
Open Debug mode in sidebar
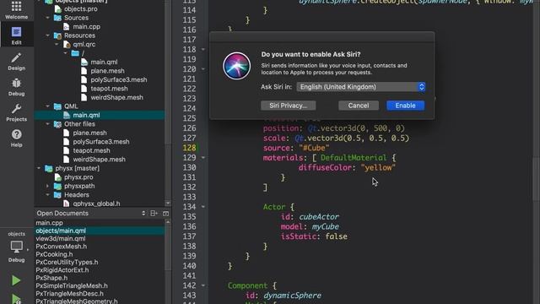coord(16,87)
